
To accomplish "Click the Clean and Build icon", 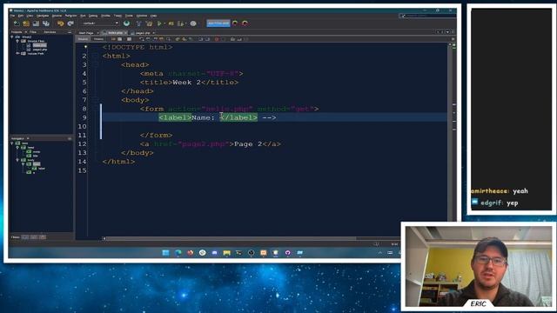I will (149, 23).
